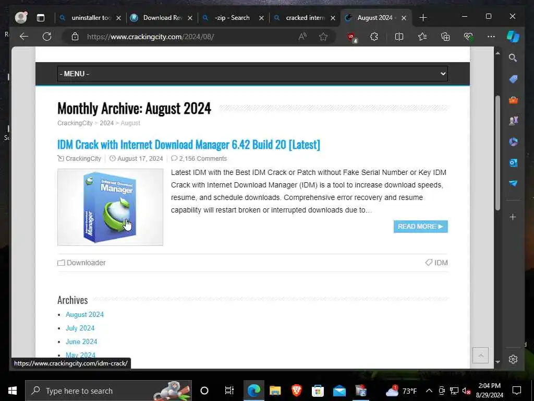Image resolution: width=534 pixels, height=401 pixels.
Task: Go to the 2024 breadcrumb link
Action: pos(106,123)
